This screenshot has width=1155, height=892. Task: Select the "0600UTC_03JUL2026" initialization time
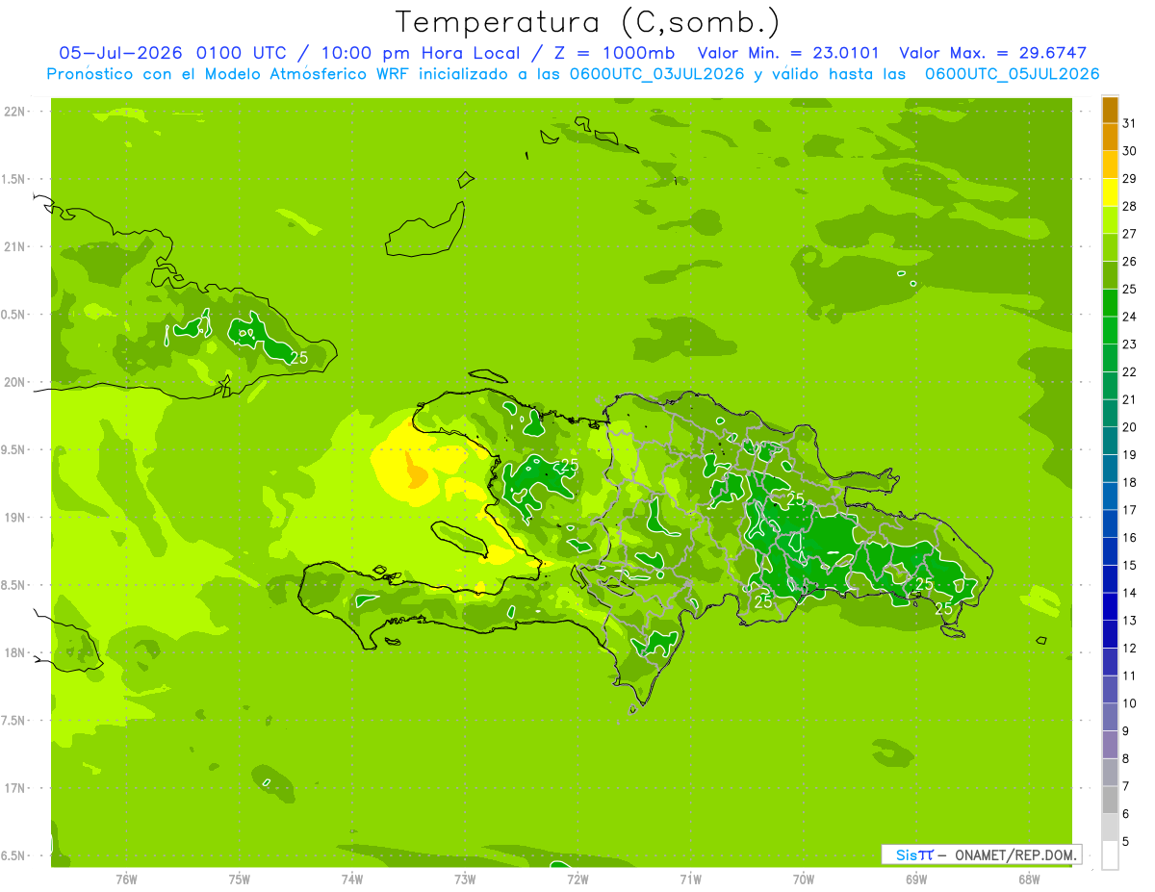pyautogui.click(x=657, y=74)
